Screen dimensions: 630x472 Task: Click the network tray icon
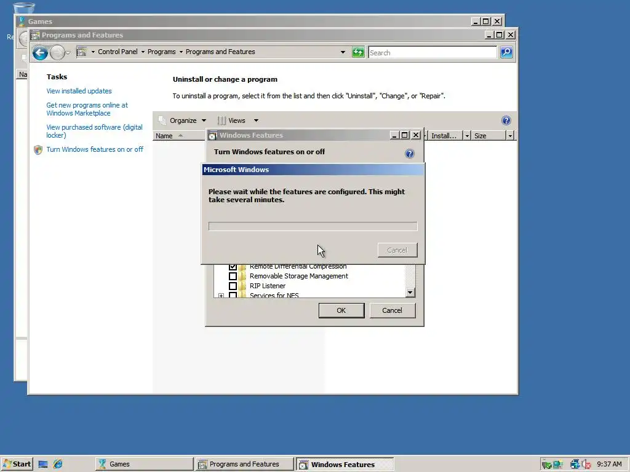(x=575, y=465)
